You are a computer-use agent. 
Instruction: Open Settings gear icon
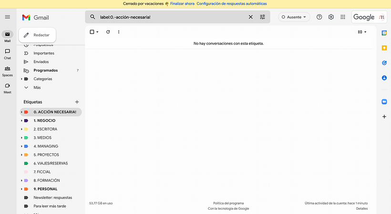pyautogui.click(x=331, y=17)
